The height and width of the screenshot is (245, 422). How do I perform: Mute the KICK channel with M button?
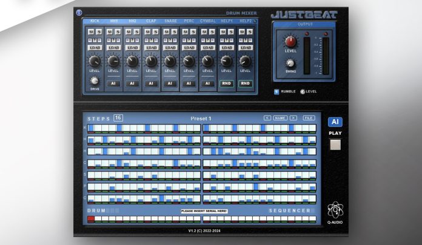pyautogui.click(x=91, y=31)
